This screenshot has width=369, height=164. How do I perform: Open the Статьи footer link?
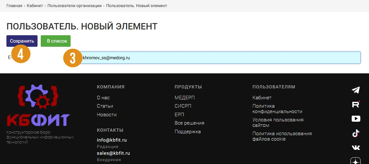point(105,106)
